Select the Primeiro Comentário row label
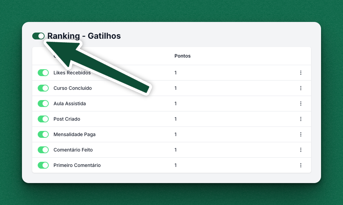 (x=77, y=165)
